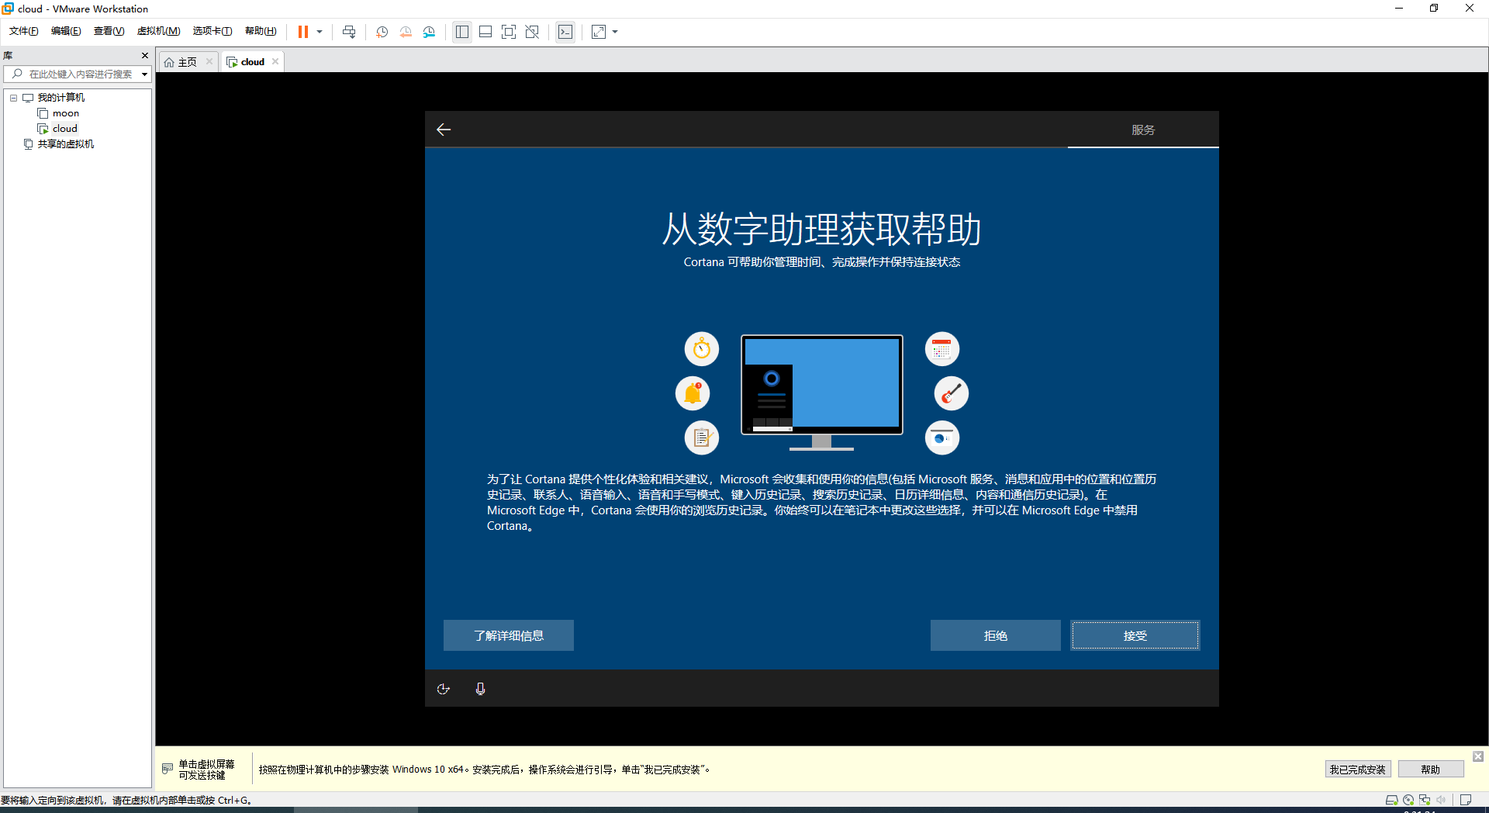Select the cloud virtual machine in library
The height and width of the screenshot is (813, 1489).
click(64, 129)
